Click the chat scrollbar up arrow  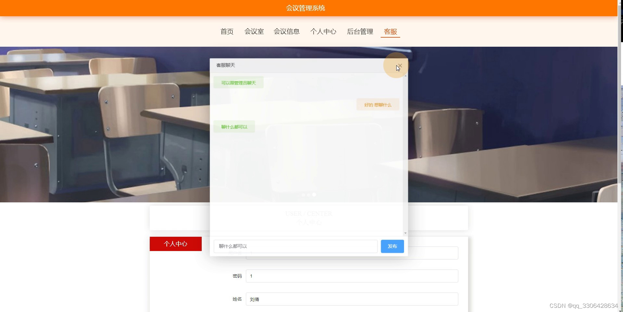(405, 76)
